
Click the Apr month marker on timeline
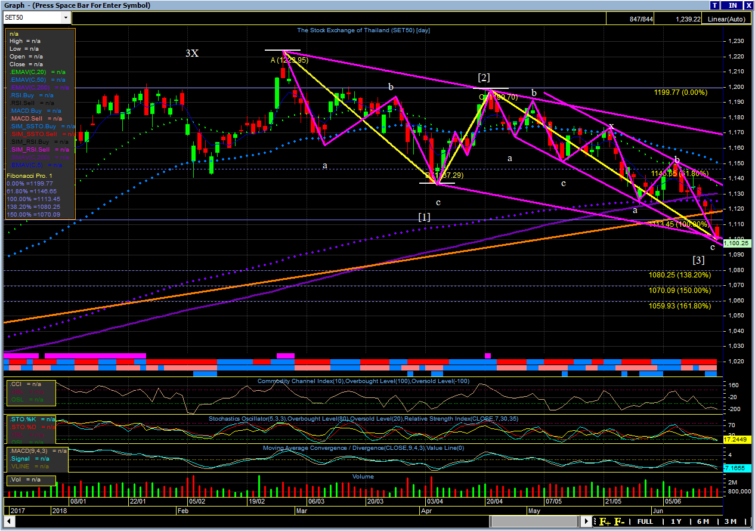point(426,511)
